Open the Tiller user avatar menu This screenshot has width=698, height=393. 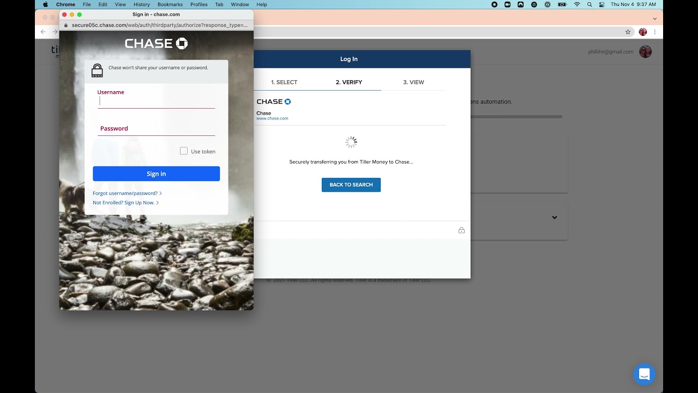click(x=645, y=52)
